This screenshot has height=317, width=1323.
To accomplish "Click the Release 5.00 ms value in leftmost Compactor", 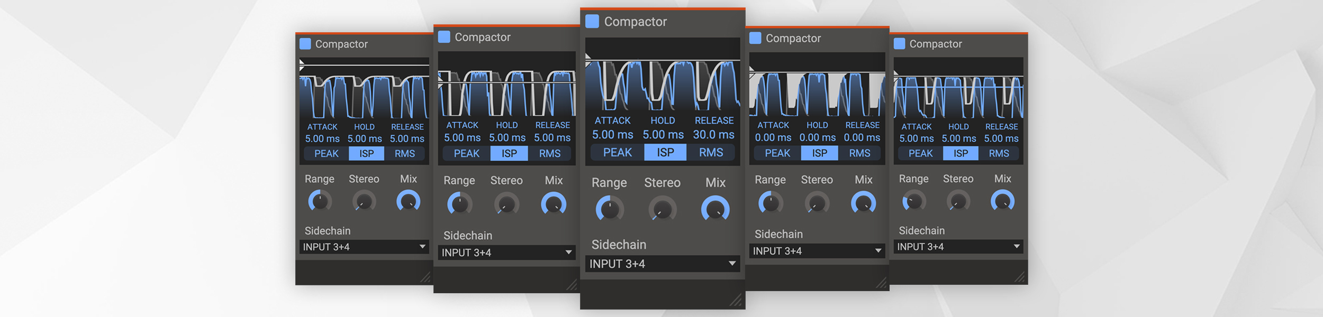I will click(407, 138).
